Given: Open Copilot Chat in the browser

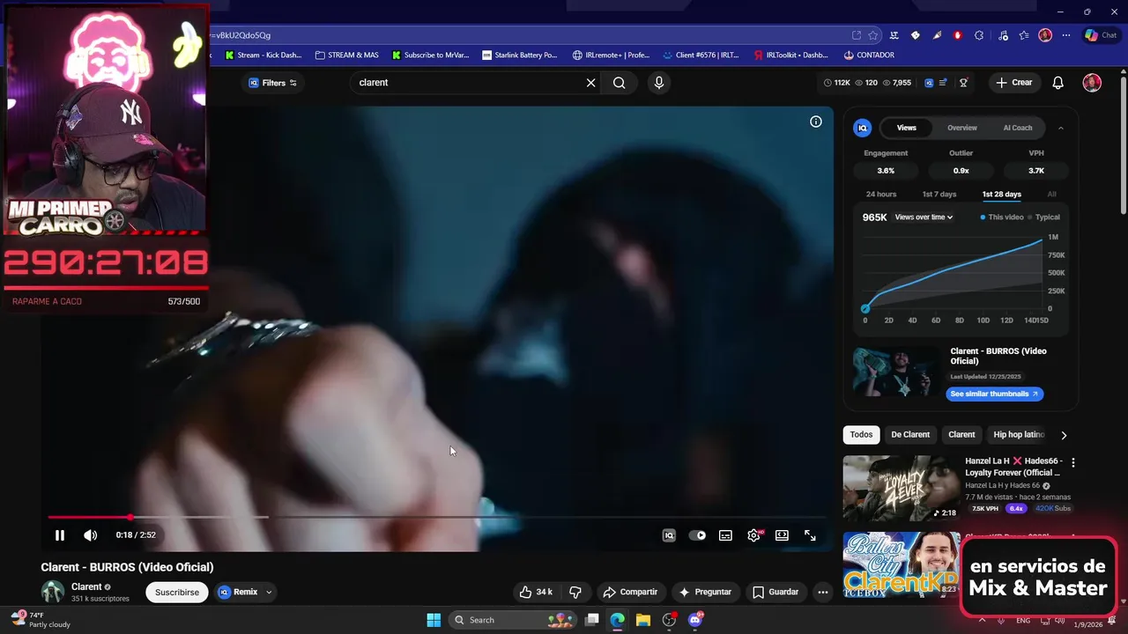Looking at the screenshot, I should point(1102,35).
